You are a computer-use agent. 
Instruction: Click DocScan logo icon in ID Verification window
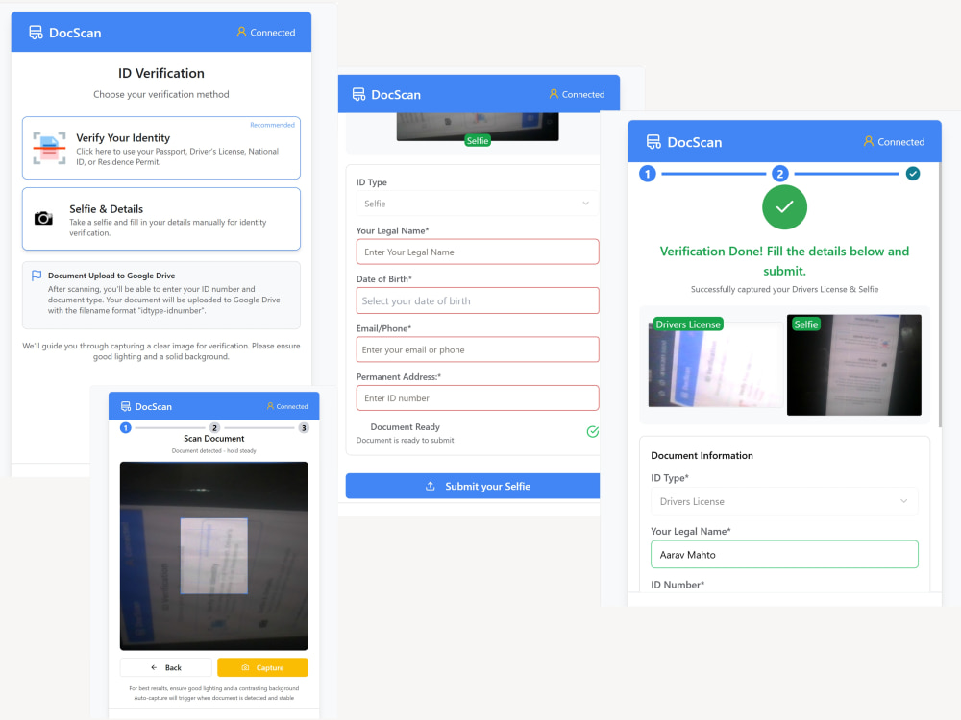(37, 33)
